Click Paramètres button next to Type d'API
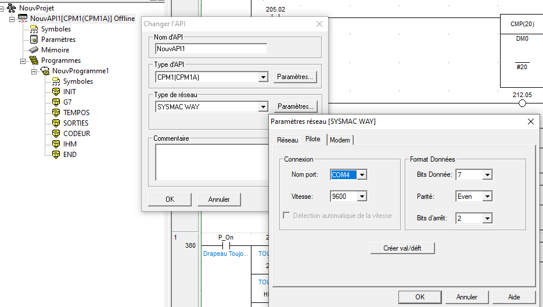Image resolution: width=543 pixels, height=307 pixels. [x=295, y=77]
